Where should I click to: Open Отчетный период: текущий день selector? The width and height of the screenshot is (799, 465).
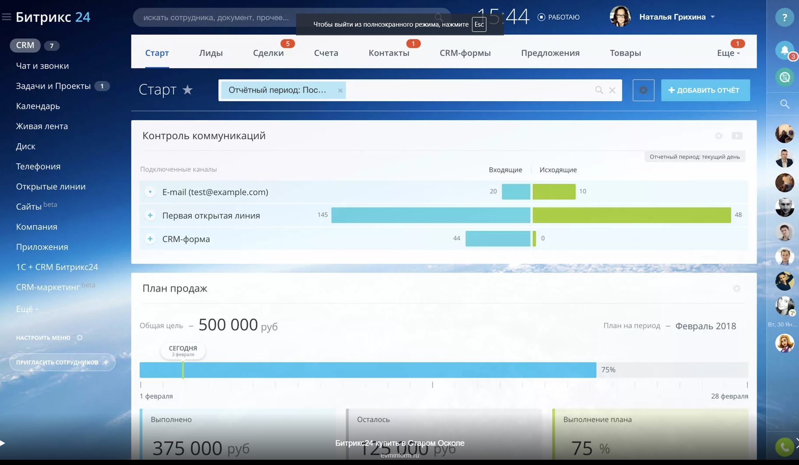pos(694,157)
